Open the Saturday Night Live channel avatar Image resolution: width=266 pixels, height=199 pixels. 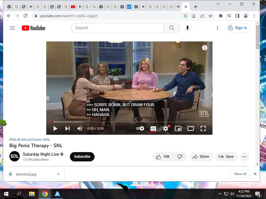(15, 156)
